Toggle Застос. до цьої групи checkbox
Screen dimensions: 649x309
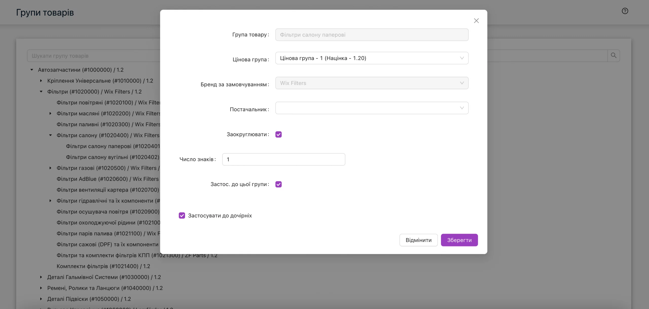[278, 184]
